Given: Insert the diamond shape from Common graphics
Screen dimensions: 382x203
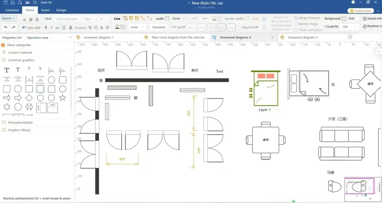Looking at the screenshot, I should (x=29, y=98).
